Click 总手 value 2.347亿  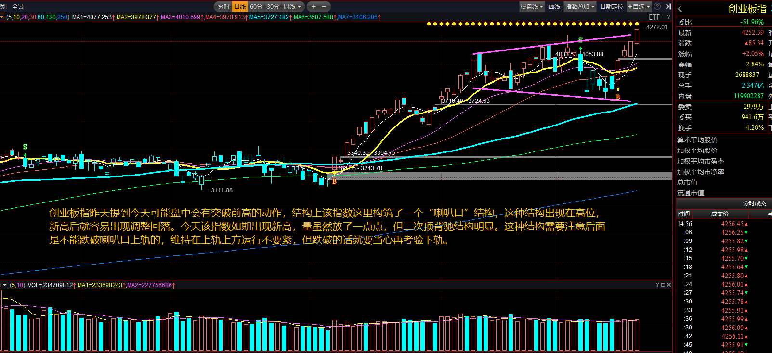click(x=752, y=86)
